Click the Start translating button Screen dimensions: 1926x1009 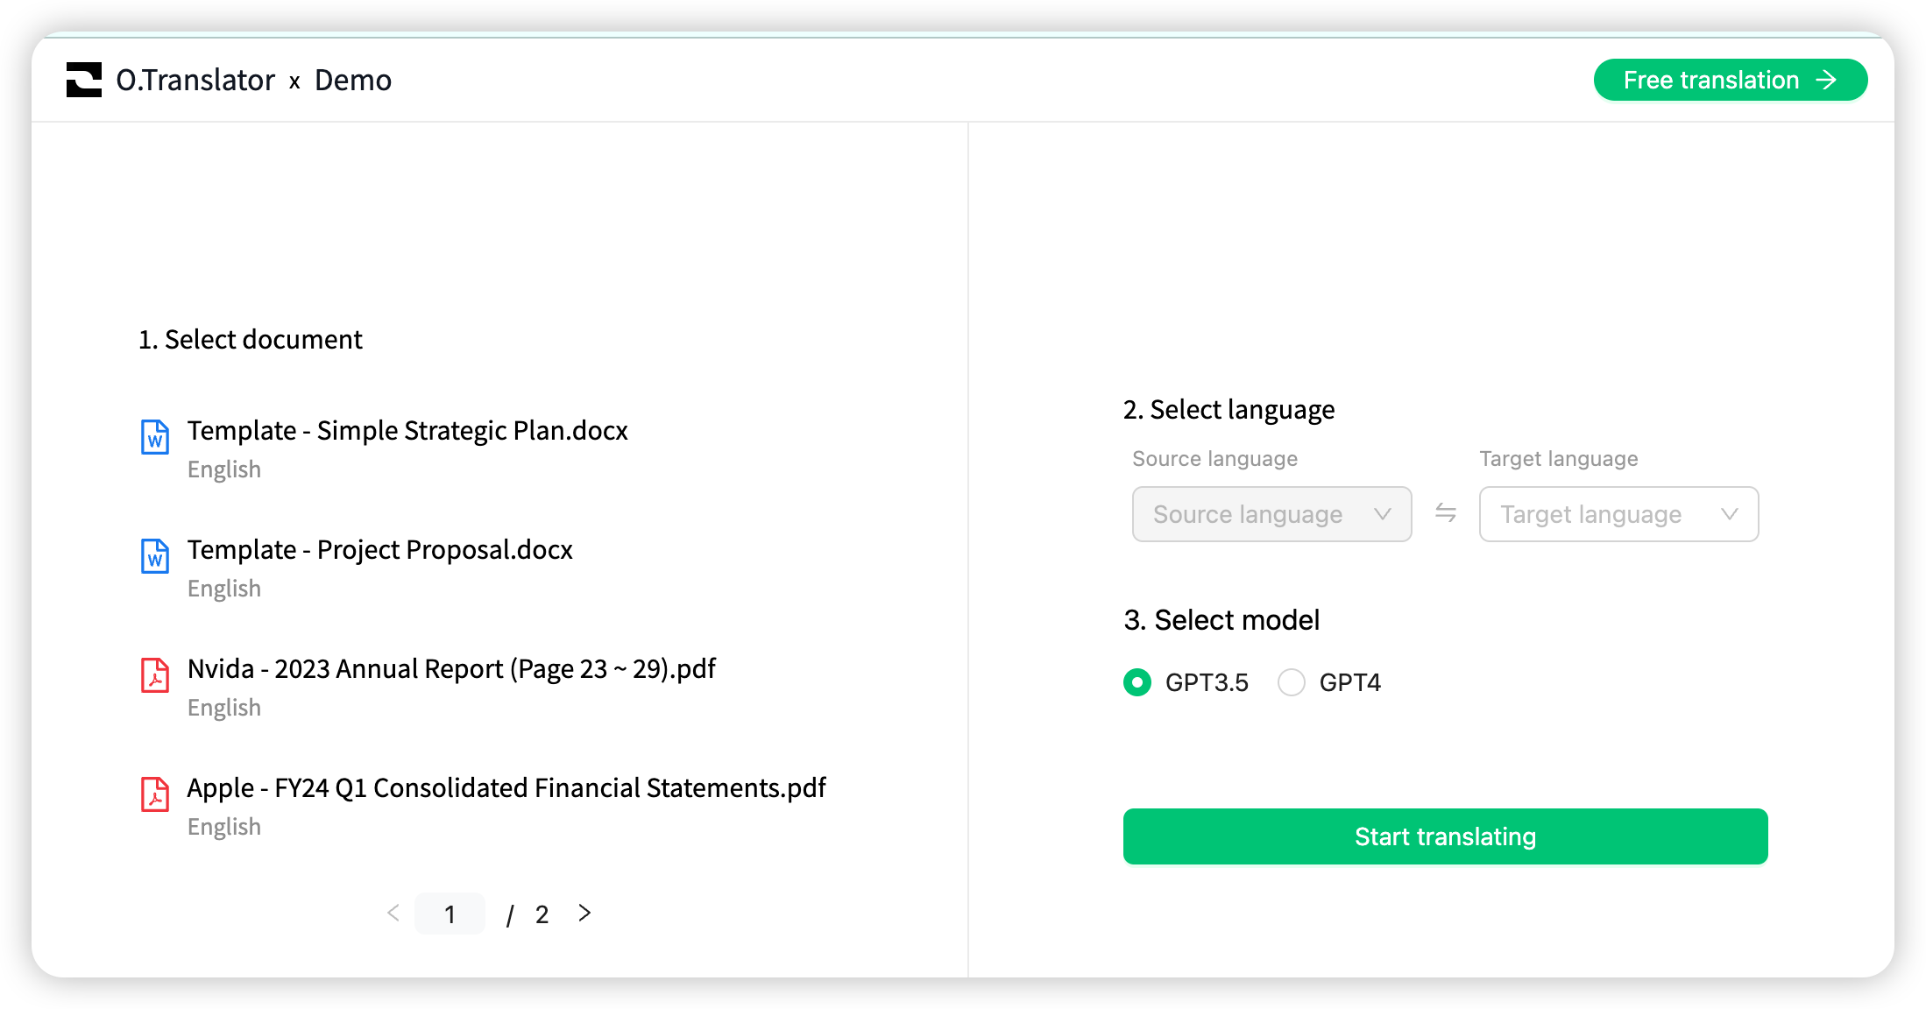1445,836
